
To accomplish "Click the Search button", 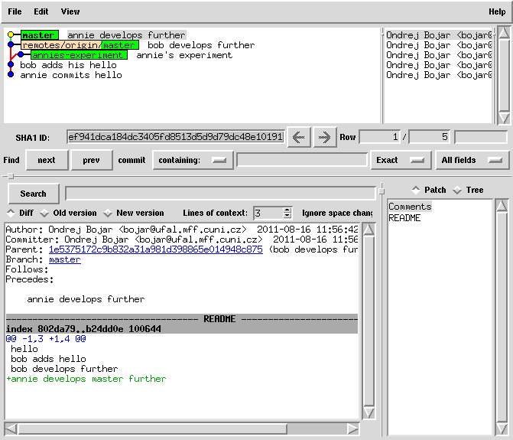I will (33, 194).
